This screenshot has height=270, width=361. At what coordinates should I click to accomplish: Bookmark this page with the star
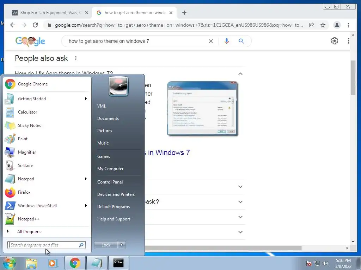click(323, 25)
